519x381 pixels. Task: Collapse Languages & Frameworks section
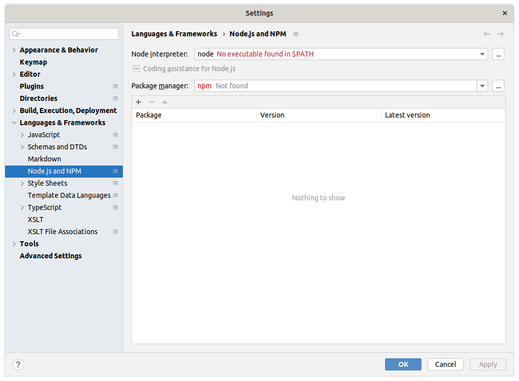point(14,123)
